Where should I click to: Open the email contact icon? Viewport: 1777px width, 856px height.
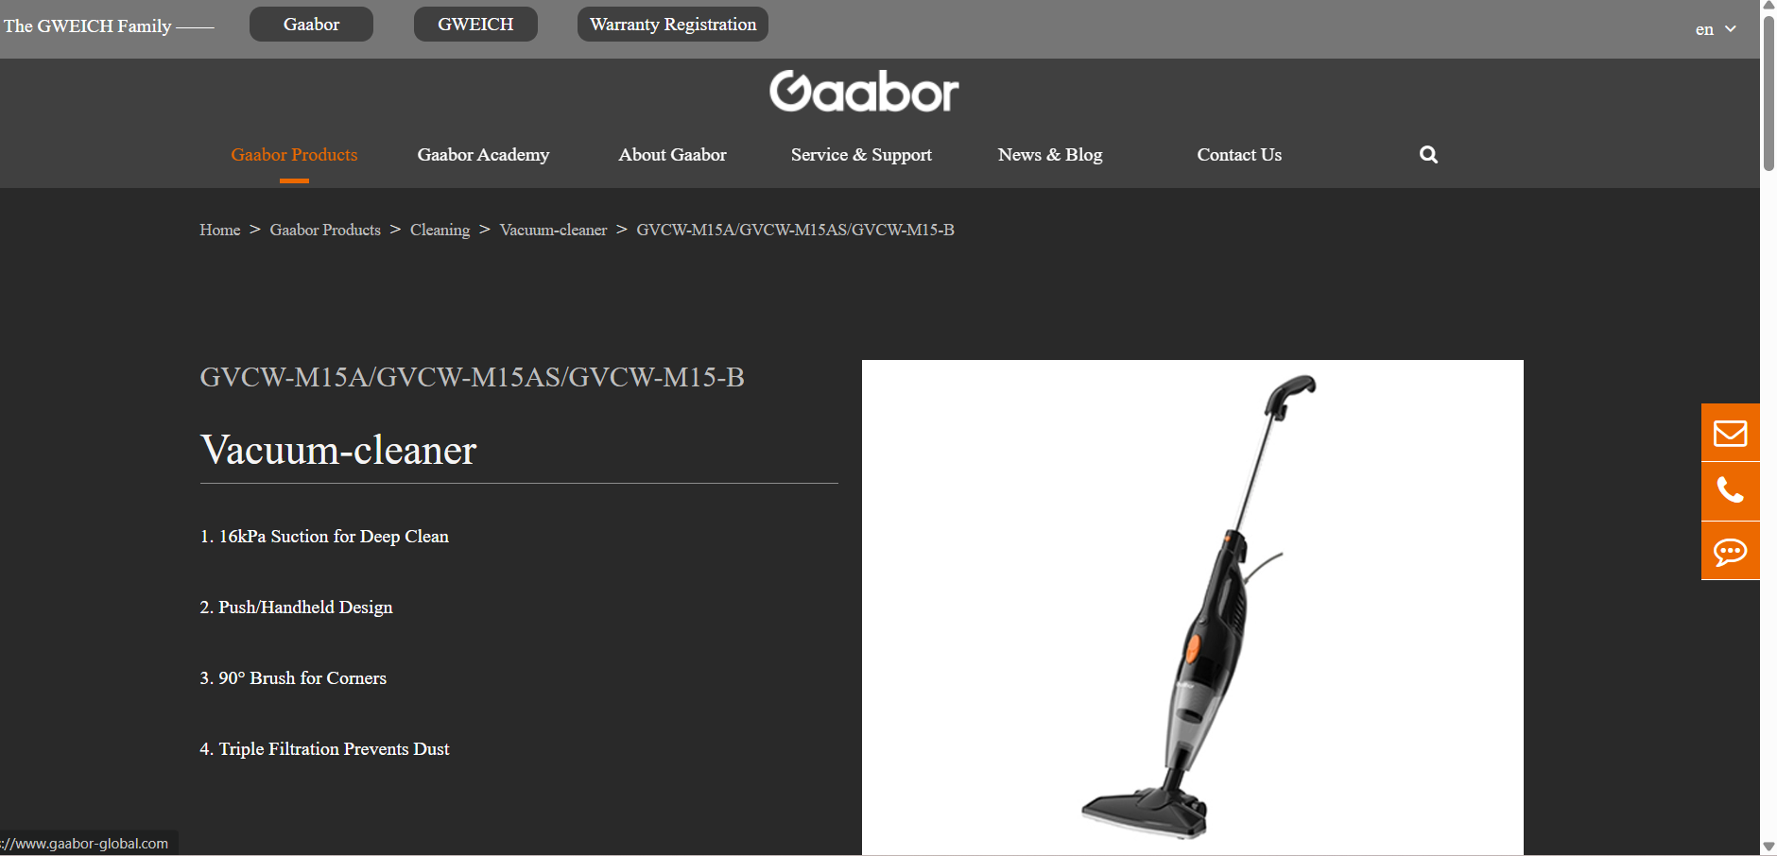pos(1730,433)
